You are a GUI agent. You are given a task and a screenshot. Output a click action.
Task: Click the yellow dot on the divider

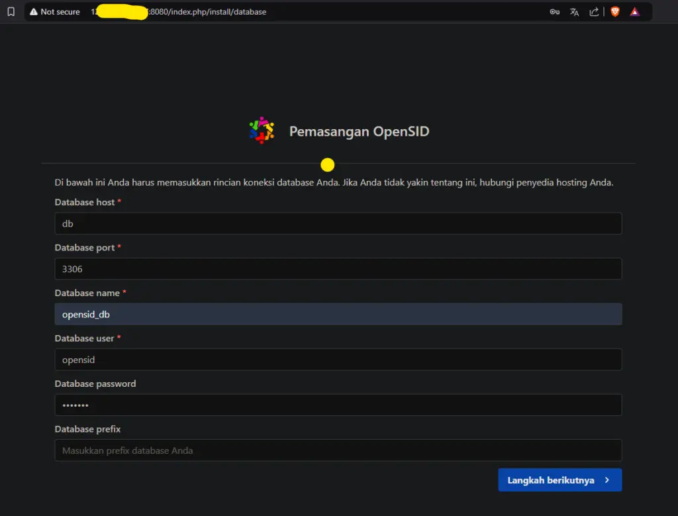click(x=327, y=165)
